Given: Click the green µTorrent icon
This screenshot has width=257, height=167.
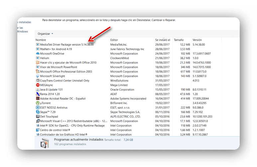Looking at the screenshot, I should coord(38,103).
